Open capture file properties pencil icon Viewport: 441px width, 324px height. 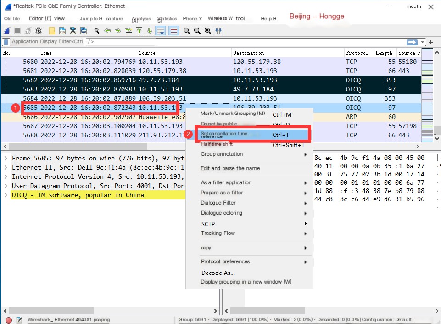pos(19,320)
